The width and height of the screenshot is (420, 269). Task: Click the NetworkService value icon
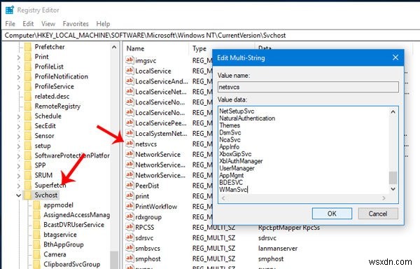pyautogui.click(x=129, y=154)
